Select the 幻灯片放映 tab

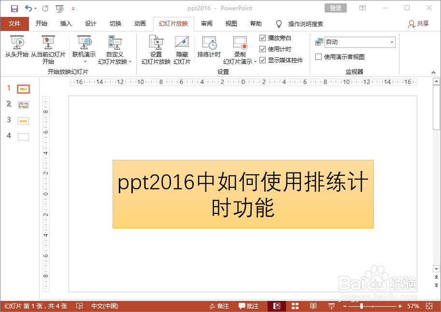coord(173,24)
